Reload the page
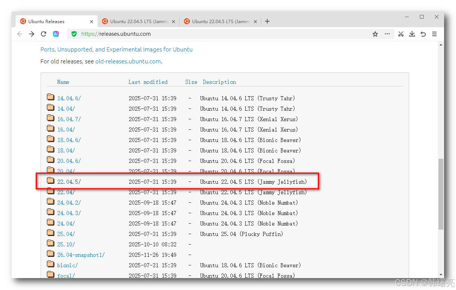 click(x=44, y=34)
